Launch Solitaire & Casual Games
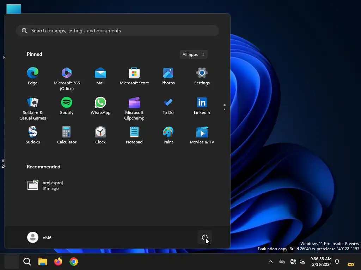This screenshot has width=361, height=270. pos(33,109)
